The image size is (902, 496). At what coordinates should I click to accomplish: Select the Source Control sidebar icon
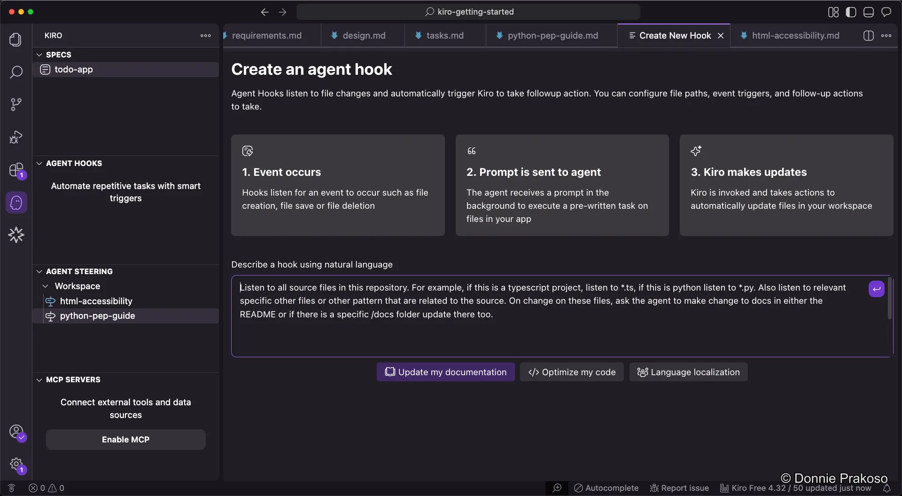click(16, 104)
